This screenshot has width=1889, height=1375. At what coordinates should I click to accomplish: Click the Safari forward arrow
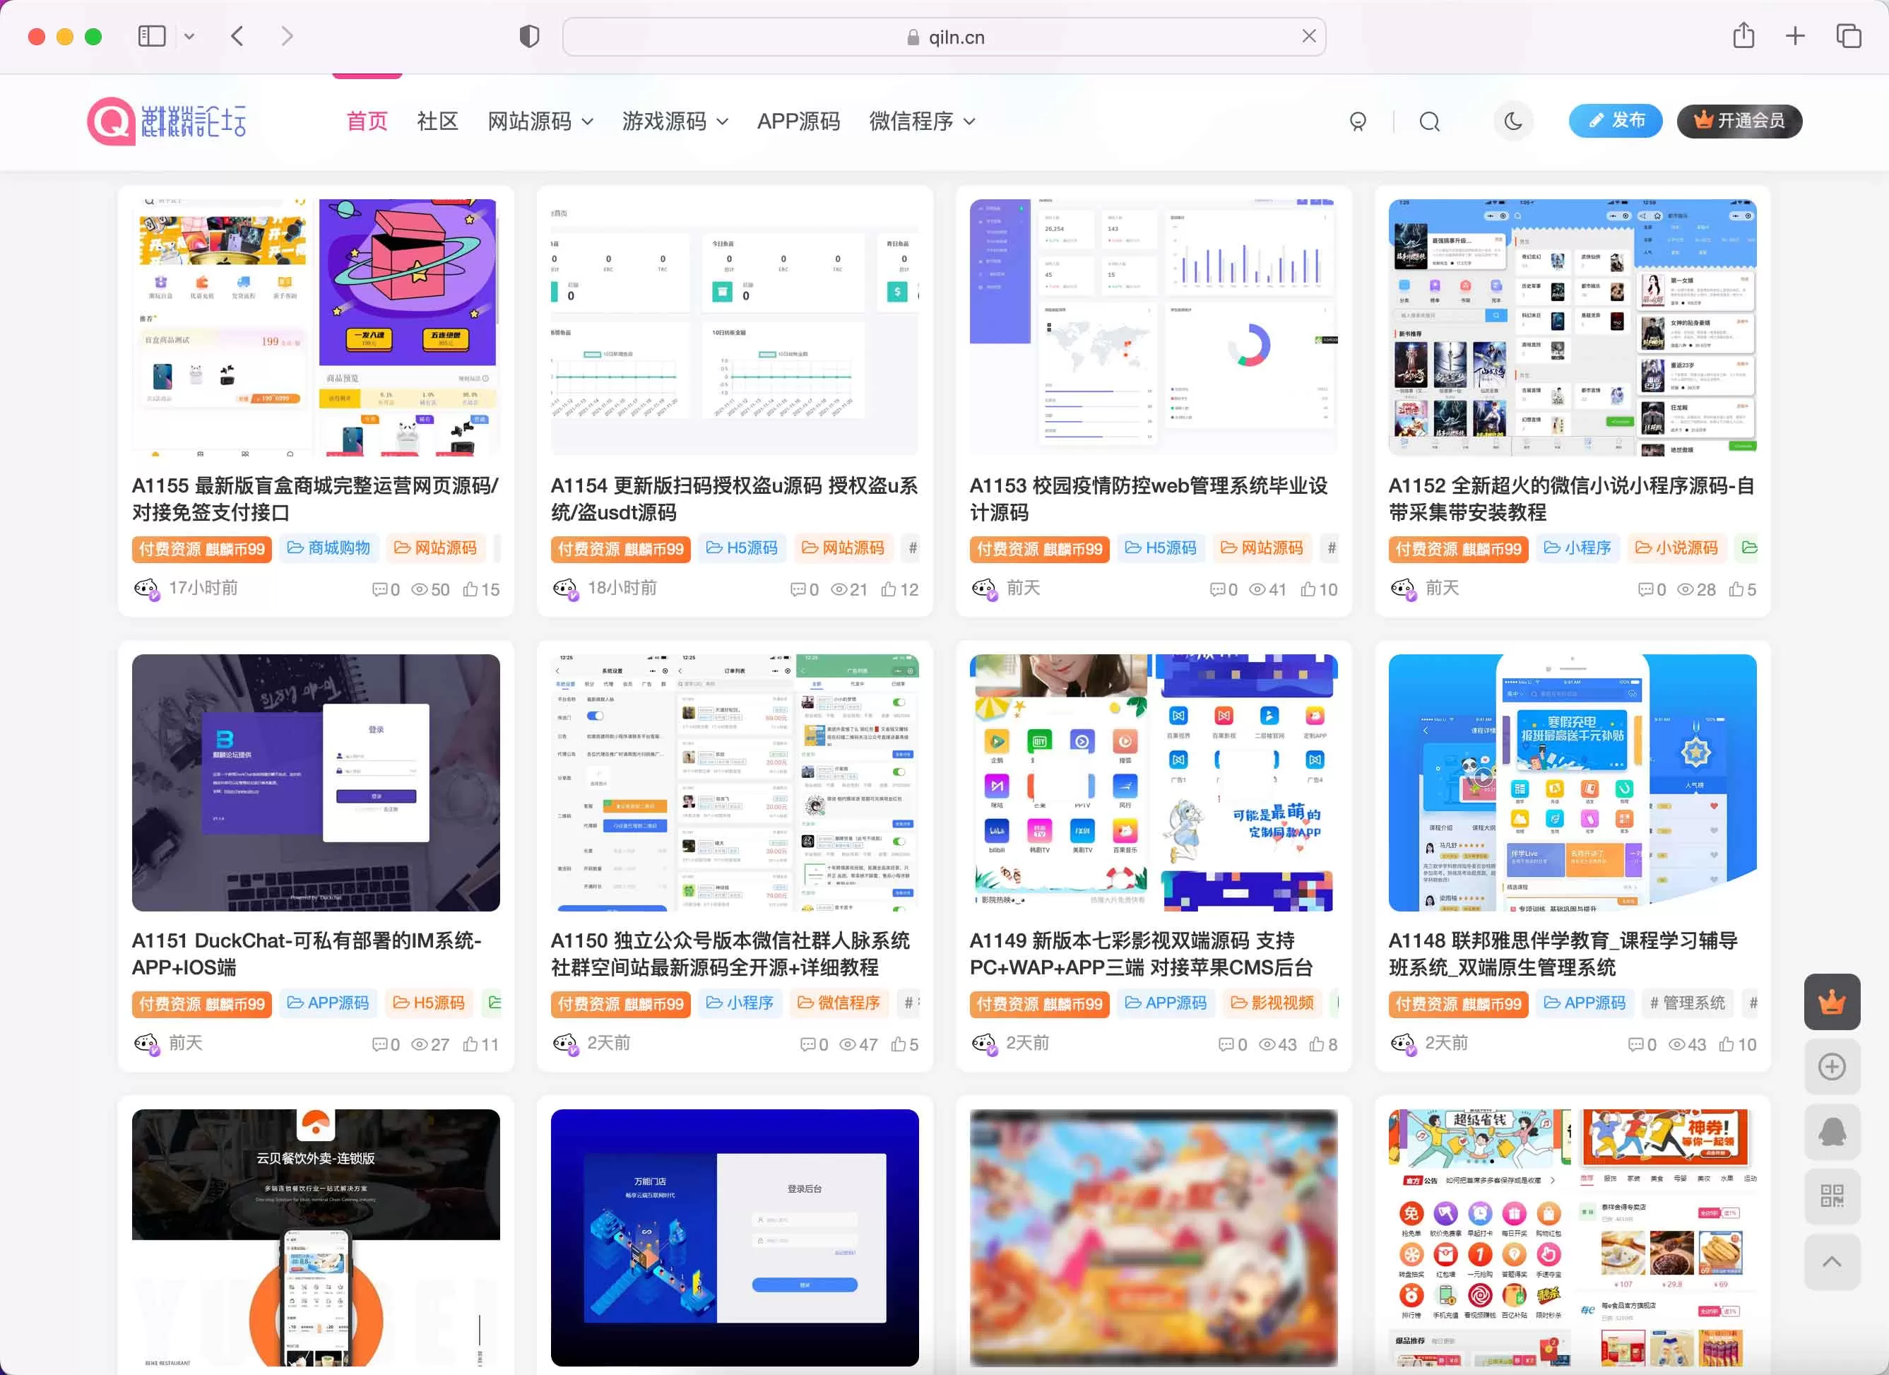click(x=288, y=36)
